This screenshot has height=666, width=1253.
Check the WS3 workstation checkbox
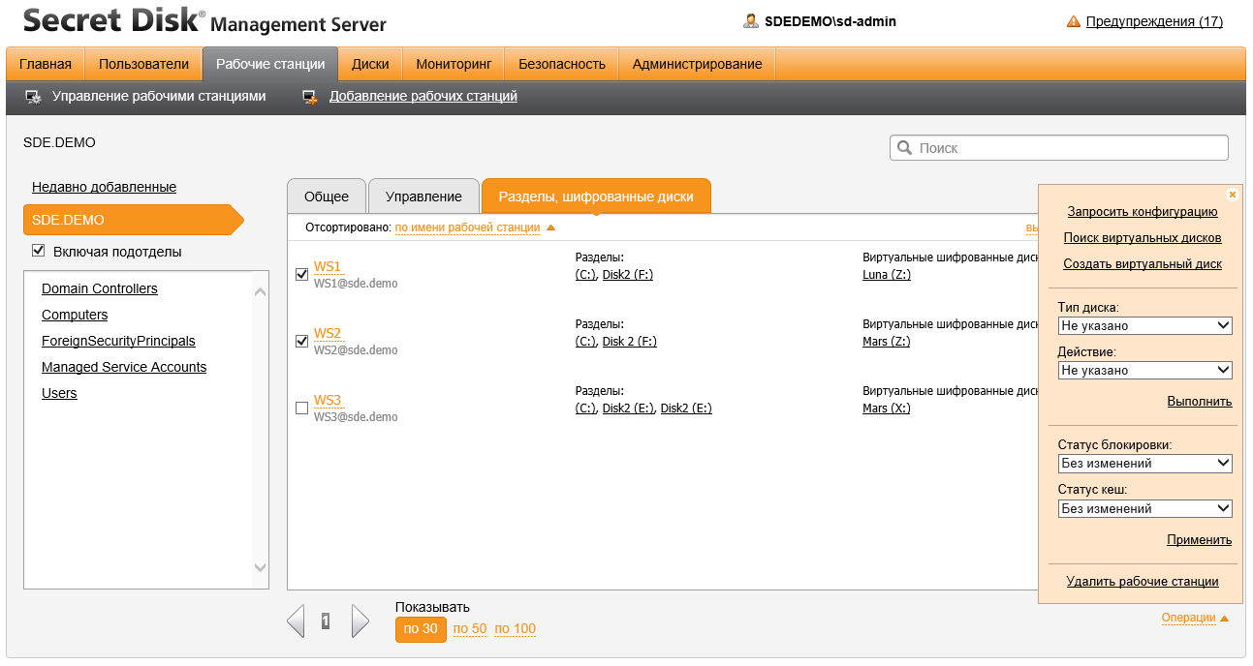[x=301, y=409]
